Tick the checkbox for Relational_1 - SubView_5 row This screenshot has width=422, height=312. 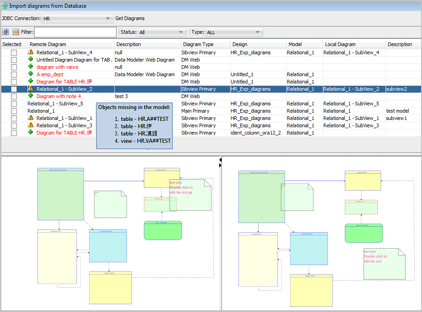pyautogui.click(x=14, y=104)
